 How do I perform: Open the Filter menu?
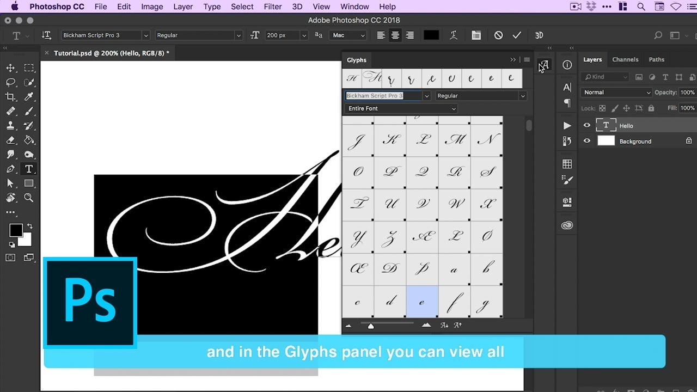273,7
